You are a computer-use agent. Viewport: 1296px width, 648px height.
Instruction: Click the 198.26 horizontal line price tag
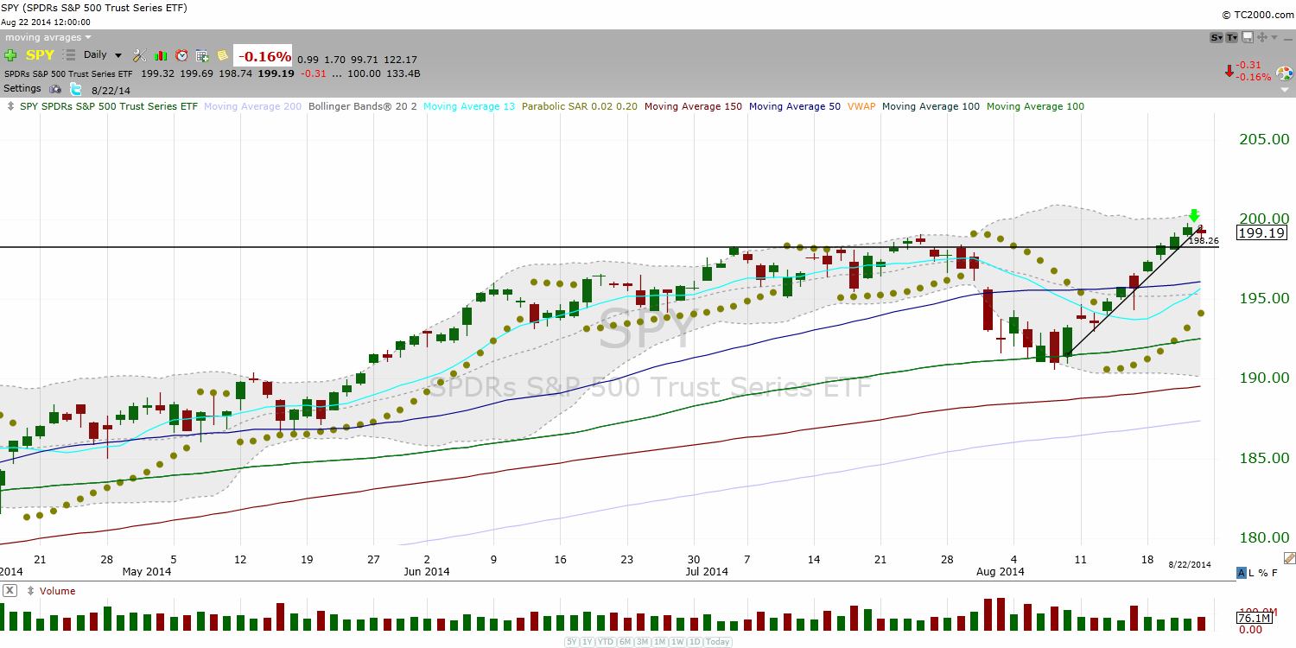[1203, 241]
